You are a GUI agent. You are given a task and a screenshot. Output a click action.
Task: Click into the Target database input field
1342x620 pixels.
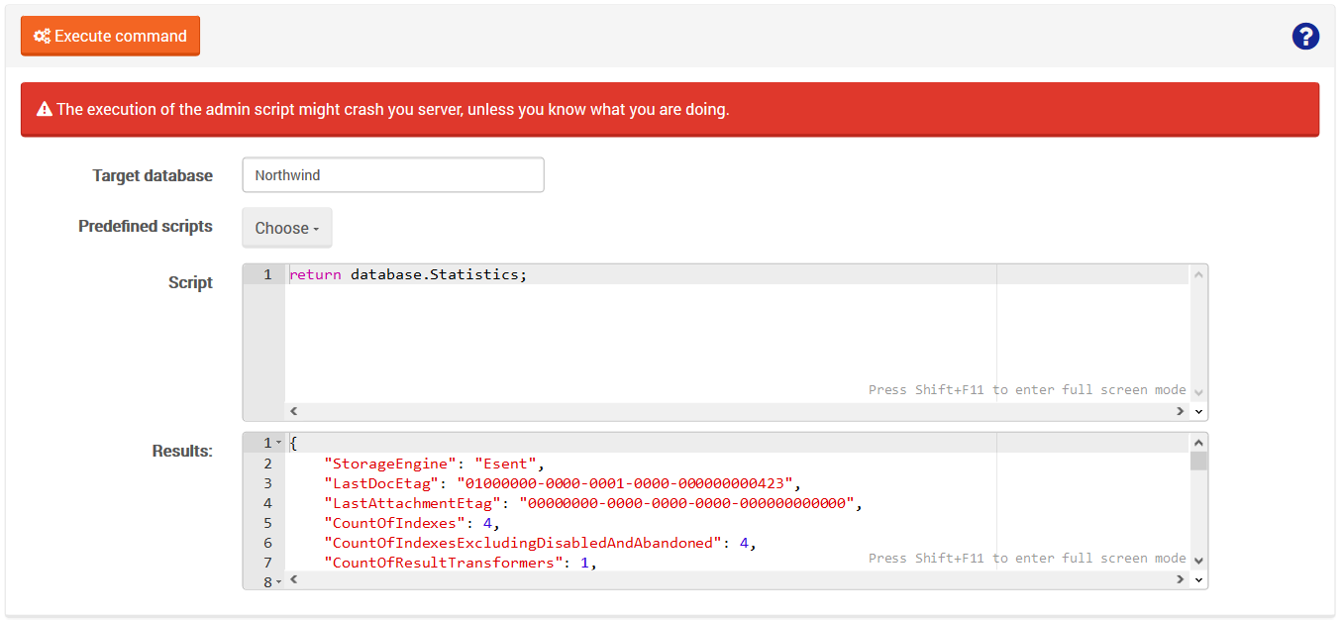(x=393, y=175)
